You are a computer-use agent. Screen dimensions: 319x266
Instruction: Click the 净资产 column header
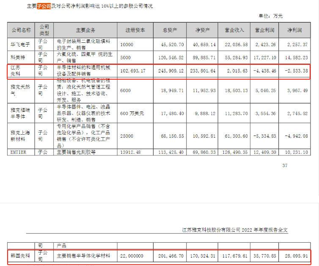click(x=202, y=30)
